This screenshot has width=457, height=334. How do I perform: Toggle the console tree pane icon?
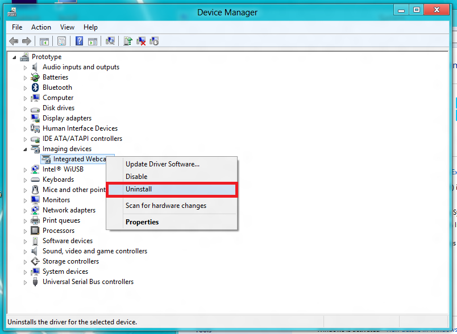coord(44,41)
